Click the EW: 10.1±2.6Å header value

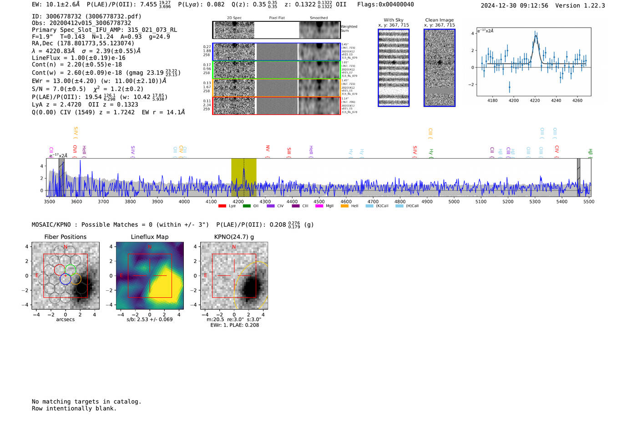point(56,5)
